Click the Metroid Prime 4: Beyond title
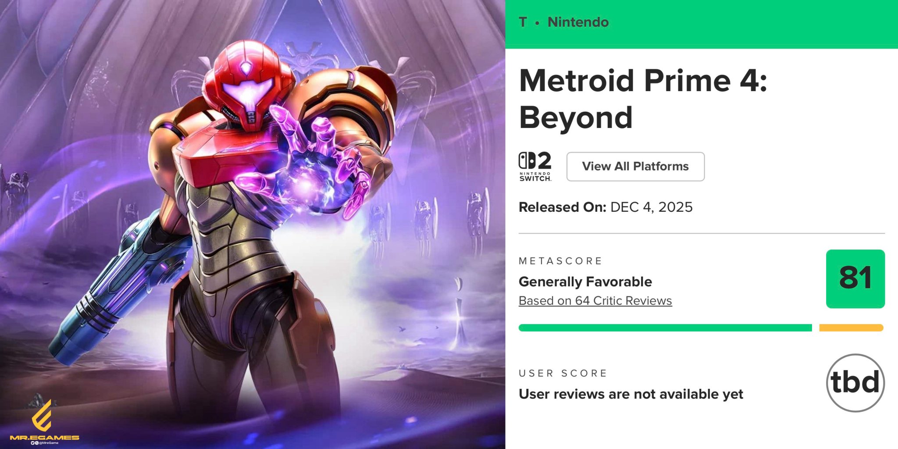The height and width of the screenshot is (449, 898). click(x=643, y=99)
